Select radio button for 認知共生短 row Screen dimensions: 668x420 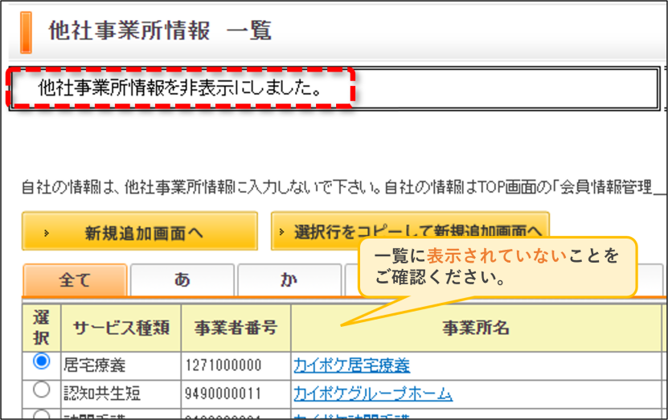(x=41, y=389)
